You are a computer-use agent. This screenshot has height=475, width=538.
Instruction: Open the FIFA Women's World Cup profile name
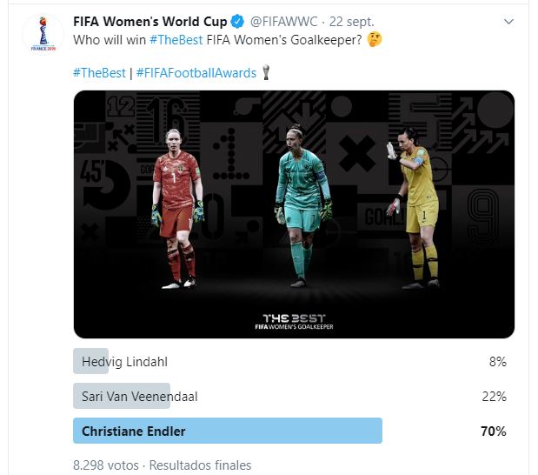point(150,22)
